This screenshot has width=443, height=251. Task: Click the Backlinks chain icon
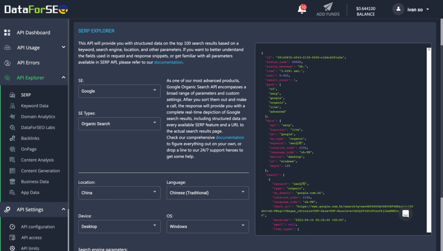point(13,138)
